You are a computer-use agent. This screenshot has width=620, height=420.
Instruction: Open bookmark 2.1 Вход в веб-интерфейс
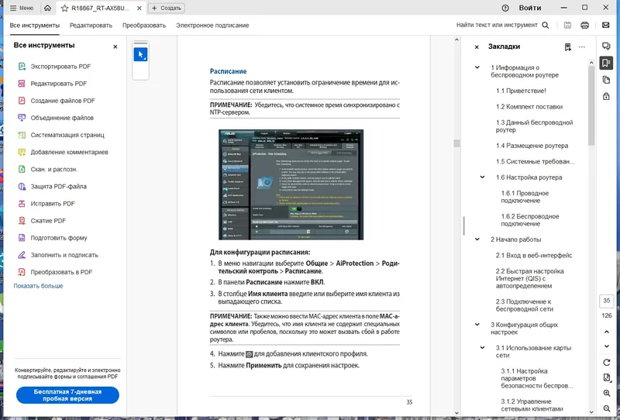[x=534, y=256]
